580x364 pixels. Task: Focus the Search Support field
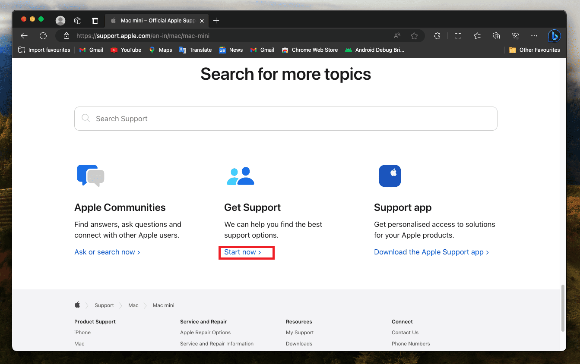pyautogui.click(x=285, y=119)
